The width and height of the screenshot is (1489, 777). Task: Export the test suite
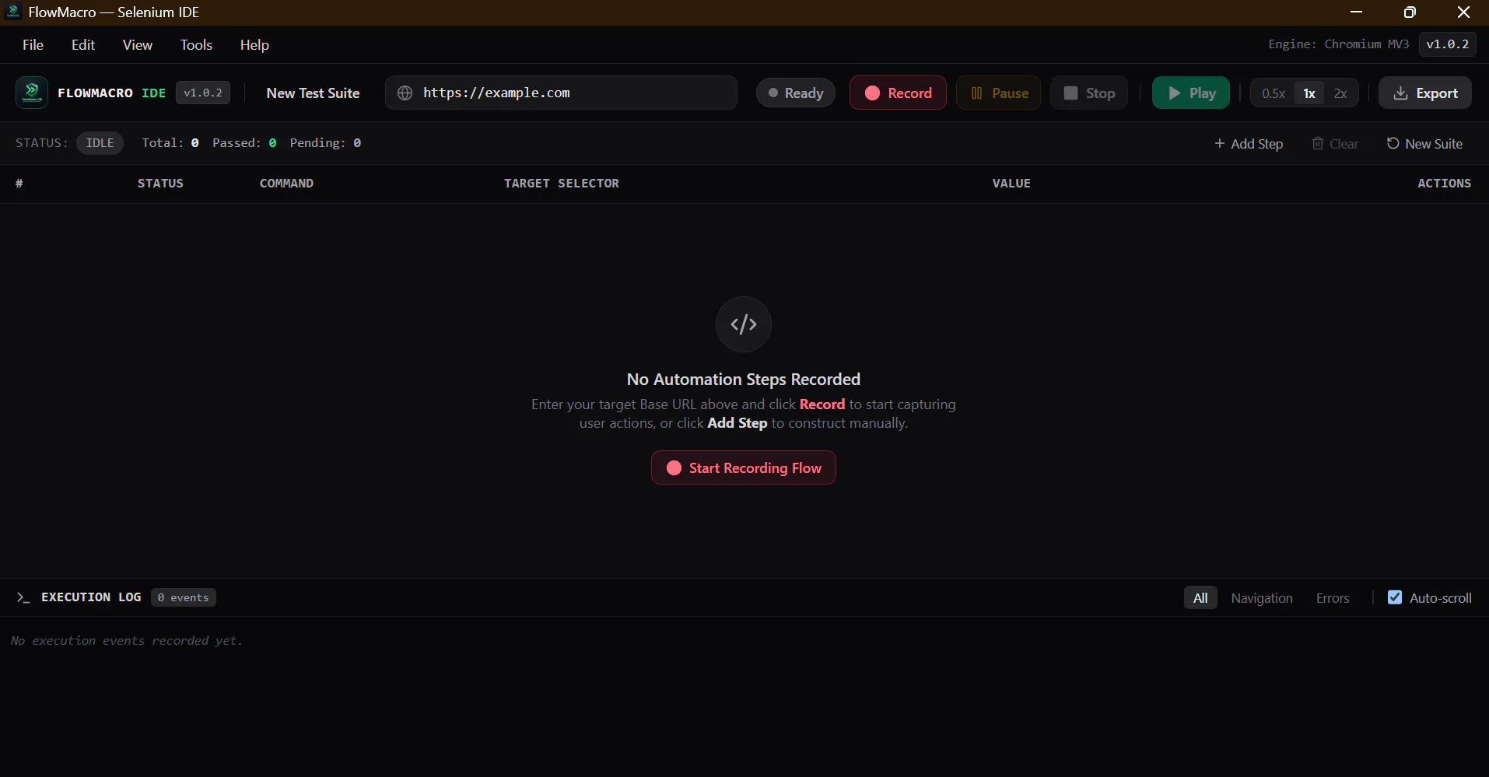pos(1425,93)
